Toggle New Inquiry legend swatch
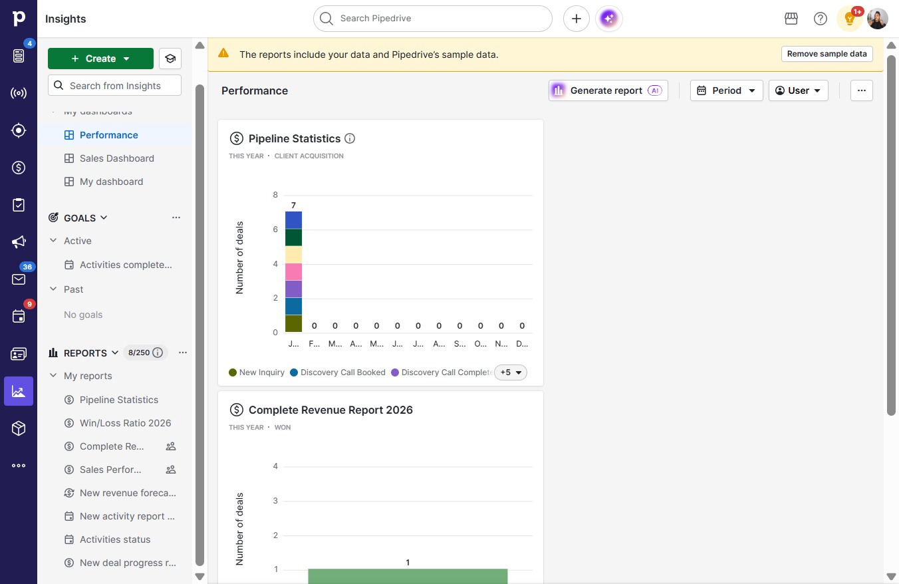 click(233, 372)
